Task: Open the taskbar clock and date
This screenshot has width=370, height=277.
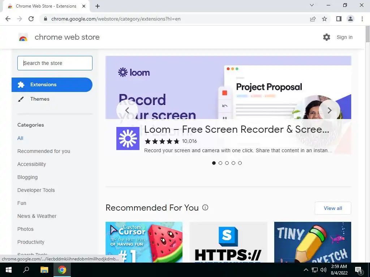Action: click(x=339, y=270)
